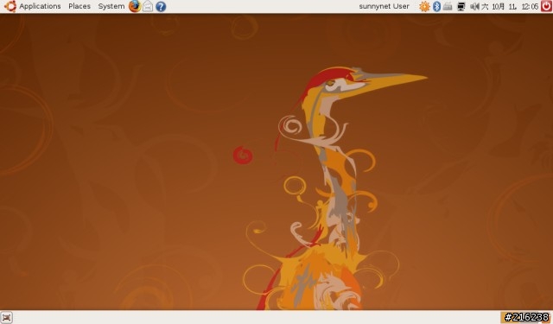The width and height of the screenshot is (553, 324).
Task: Open the Bluetooth tray icon
Action: pyautogui.click(x=436, y=6)
